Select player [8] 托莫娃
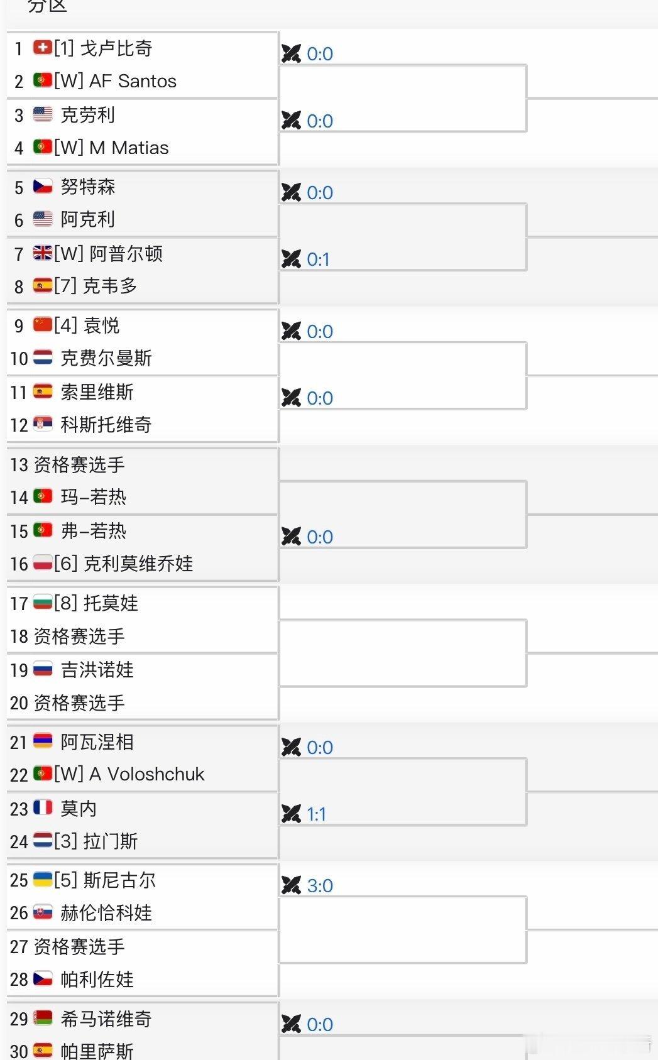Viewport: 658px width, 1060px height. click(x=88, y=603)
